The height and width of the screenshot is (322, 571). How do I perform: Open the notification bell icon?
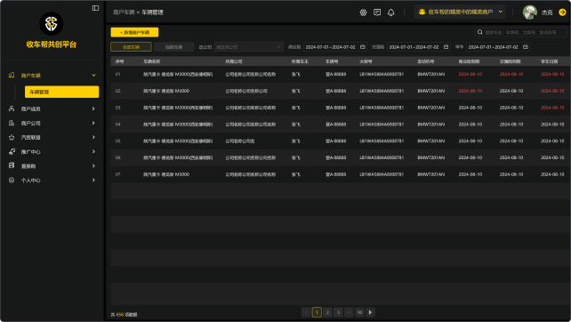tap(390, 12)
